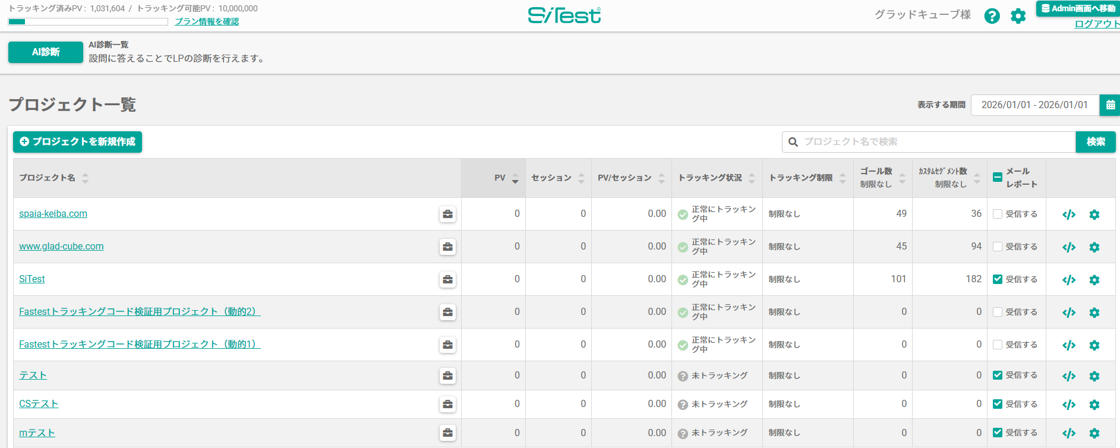Open settings gear for テスト project
The width and height of the screenshot is (1120, 448).
point(1094,376)
